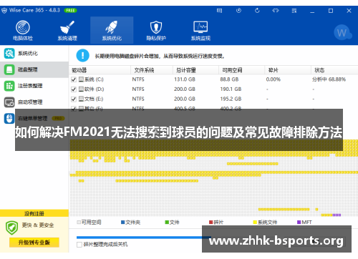Click the 0.00% fragmentation value

pos(274,79)
